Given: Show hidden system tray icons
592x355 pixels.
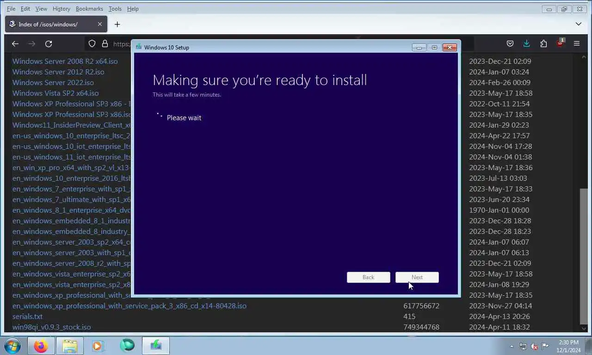Looking at the screenshot, I should pos(512,346).
